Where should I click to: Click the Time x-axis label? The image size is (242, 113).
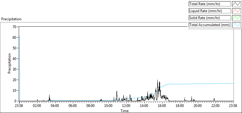point(124,111)
